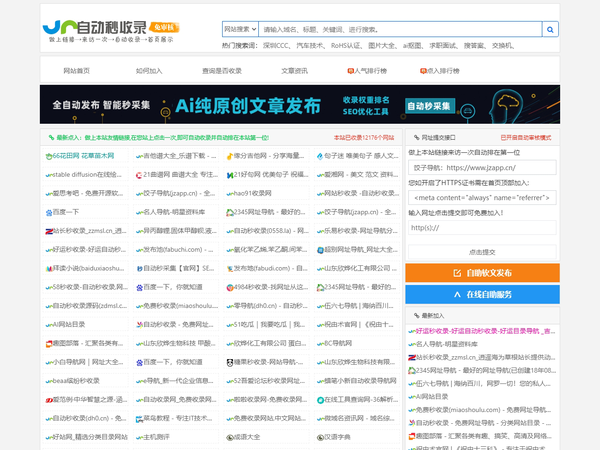Click the domain keyword search input field

click(400, 30)
